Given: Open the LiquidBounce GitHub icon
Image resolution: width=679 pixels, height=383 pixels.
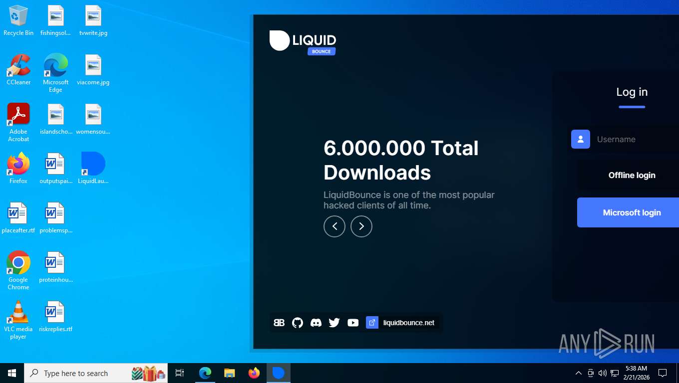Looking at the screenshot, I should [298, 323].
